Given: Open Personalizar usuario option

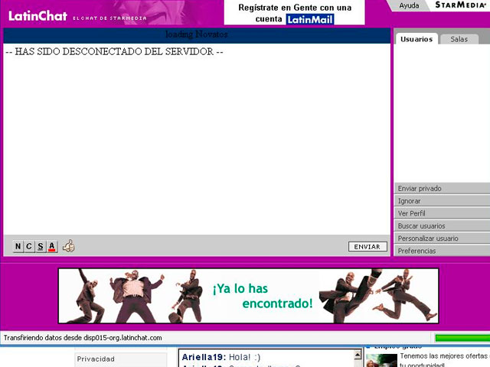Looking at the screenshot, I should point(442,239).
